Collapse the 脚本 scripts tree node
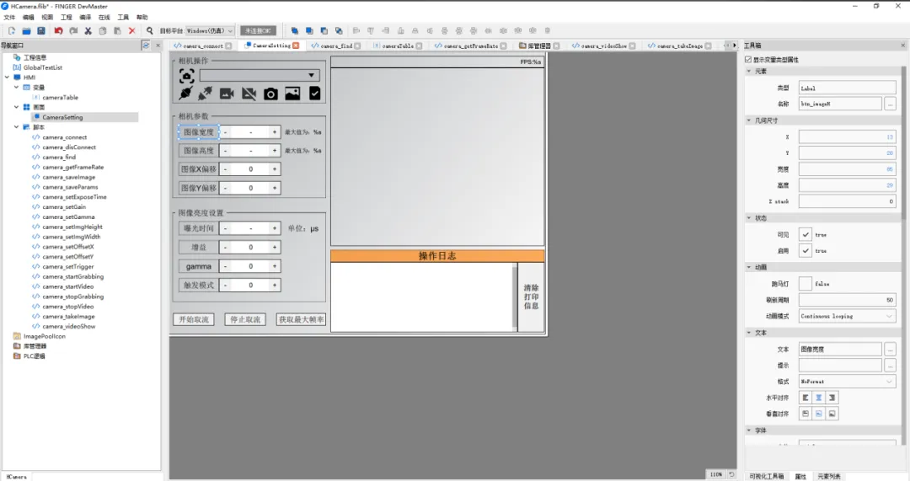910x481 pixels. pos(16,127)
